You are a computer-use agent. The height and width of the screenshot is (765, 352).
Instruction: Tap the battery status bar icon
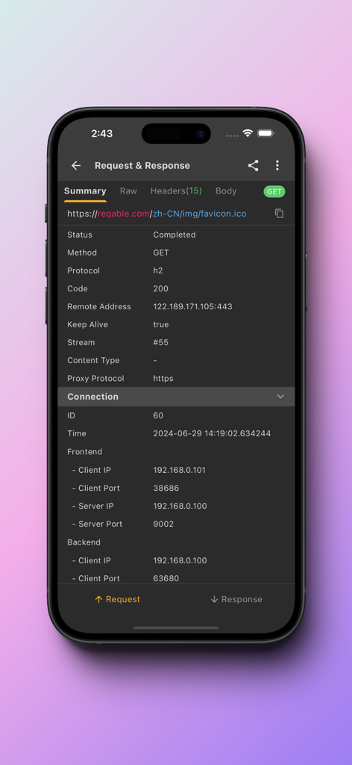coord(265,133)
